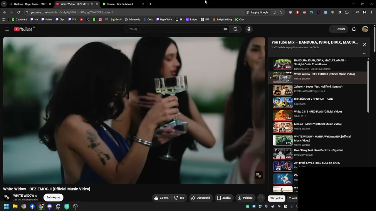The height and width of the screenshot is (211, 376).
Task: Run search with the magnifier button
Action: (236, 29)
